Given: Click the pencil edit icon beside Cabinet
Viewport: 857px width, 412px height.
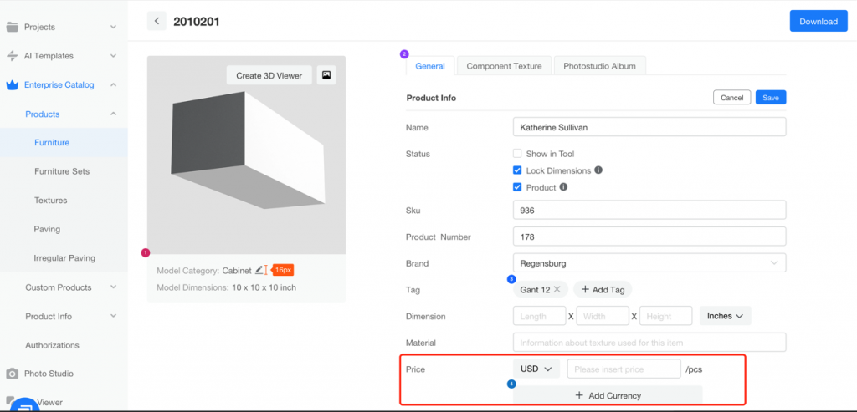Looking at the screenshot, I should [x=259, y=270].
